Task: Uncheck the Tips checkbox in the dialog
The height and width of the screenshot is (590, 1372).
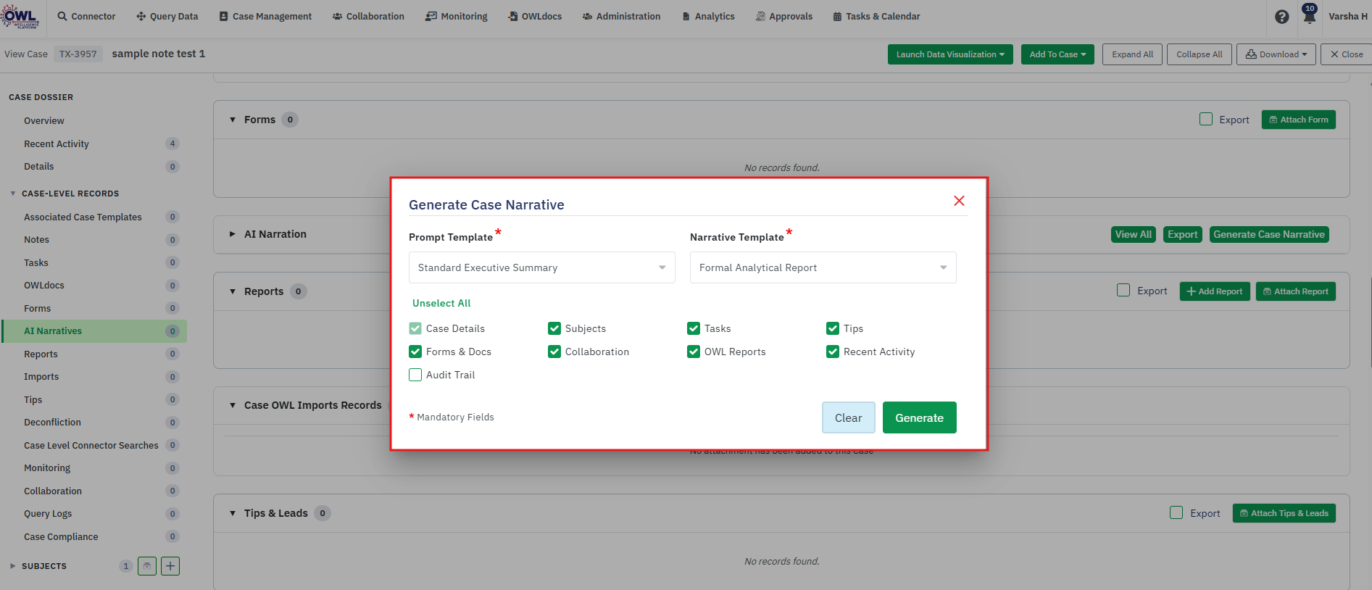Action: [833, 328]
